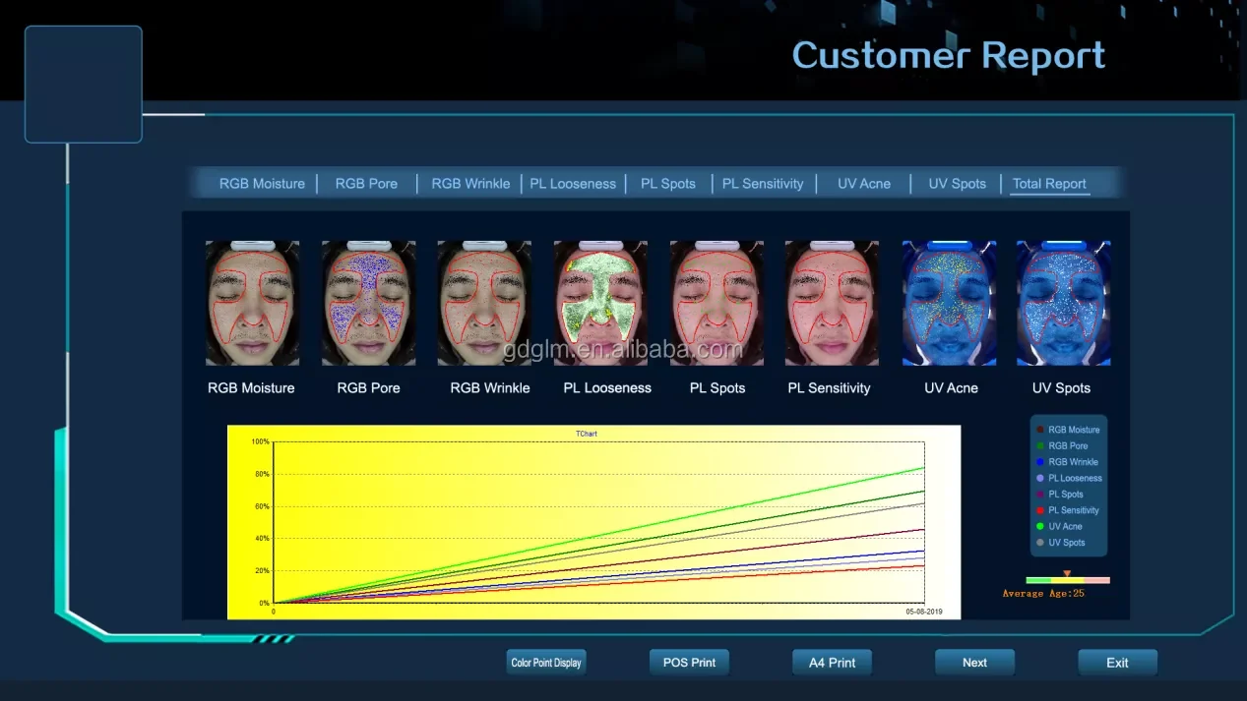
Task: Click the top-left logo panel
Action: tap(83, 85)
